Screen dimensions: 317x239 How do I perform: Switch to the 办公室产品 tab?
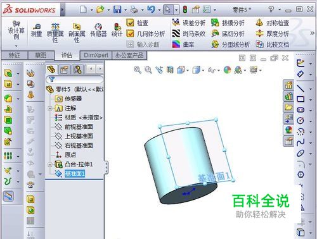click(129, 55)
